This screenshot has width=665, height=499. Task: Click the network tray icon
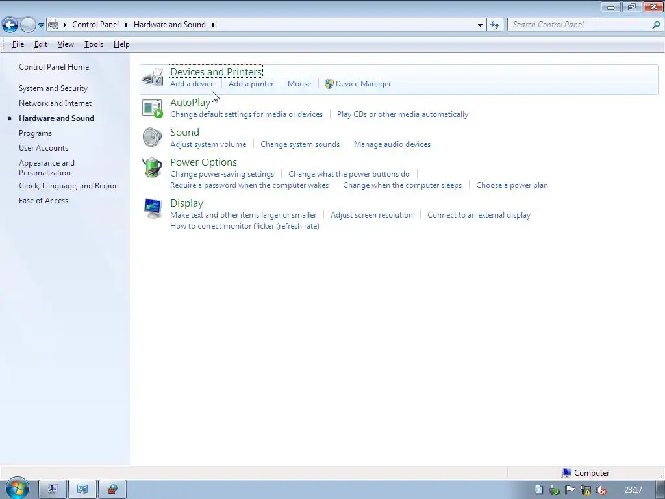pos(586,490)
